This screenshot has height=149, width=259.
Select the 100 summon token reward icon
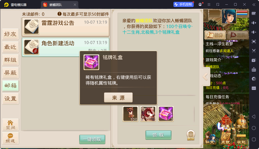coord(130,114)
